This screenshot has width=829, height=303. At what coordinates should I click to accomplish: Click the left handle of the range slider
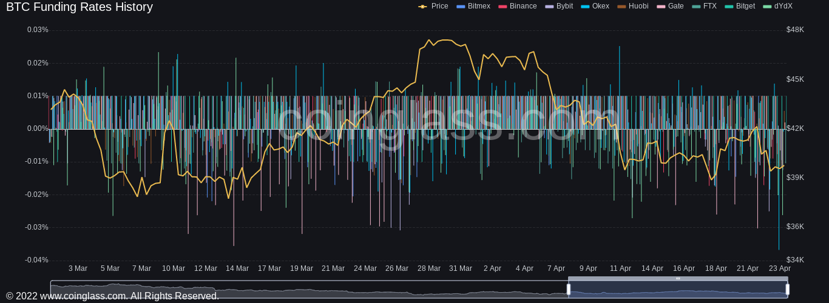pyautogui.click(x=569, y=289)
